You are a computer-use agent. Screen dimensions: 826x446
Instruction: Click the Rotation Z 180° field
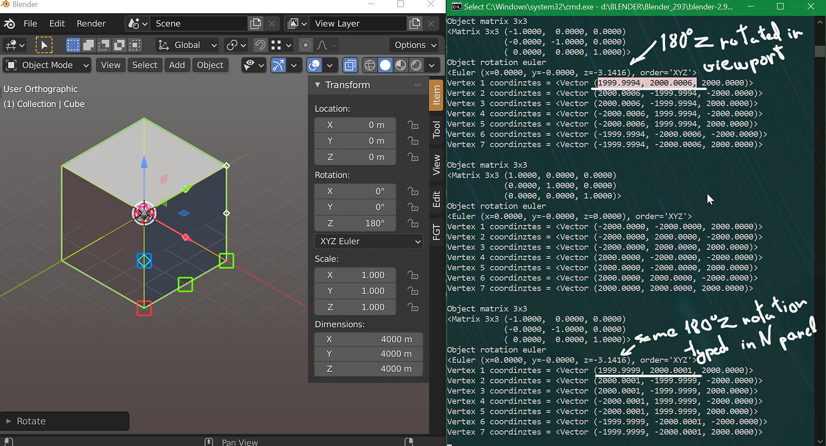click(x=355, y=223)
